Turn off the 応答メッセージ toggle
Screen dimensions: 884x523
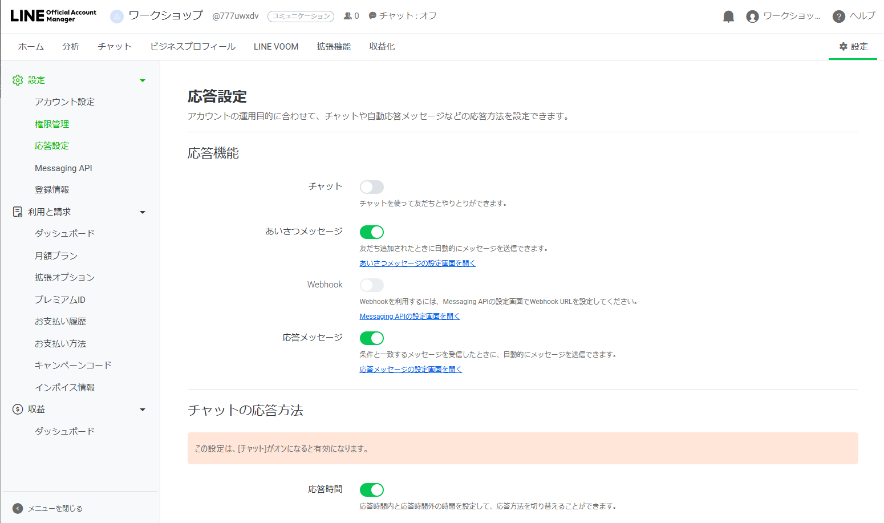(371, 338)
